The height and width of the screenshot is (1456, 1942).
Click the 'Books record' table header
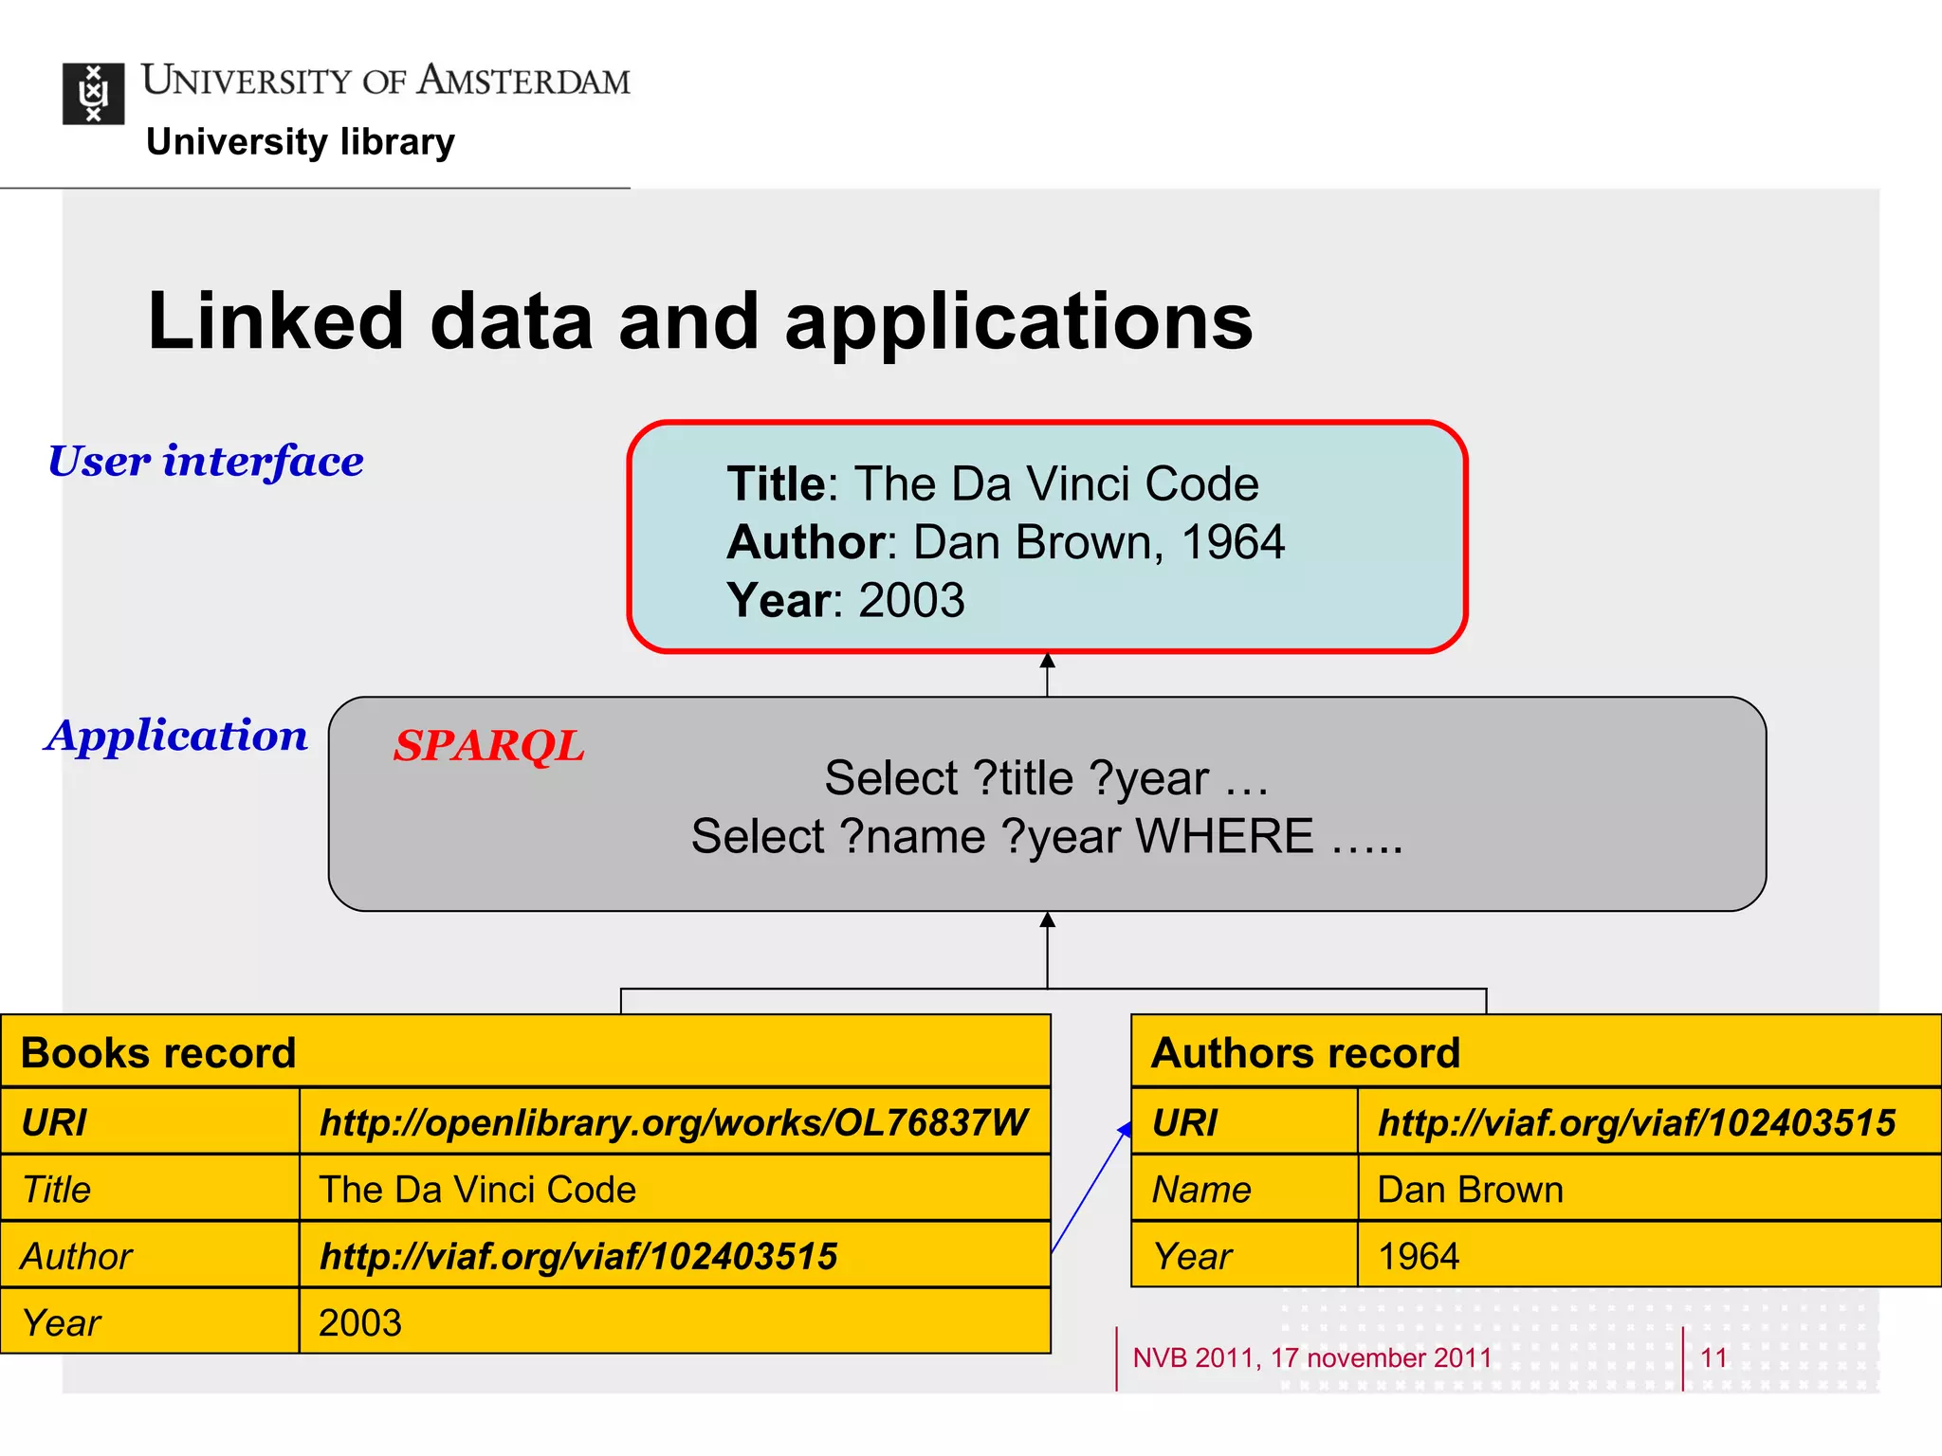525,1051
